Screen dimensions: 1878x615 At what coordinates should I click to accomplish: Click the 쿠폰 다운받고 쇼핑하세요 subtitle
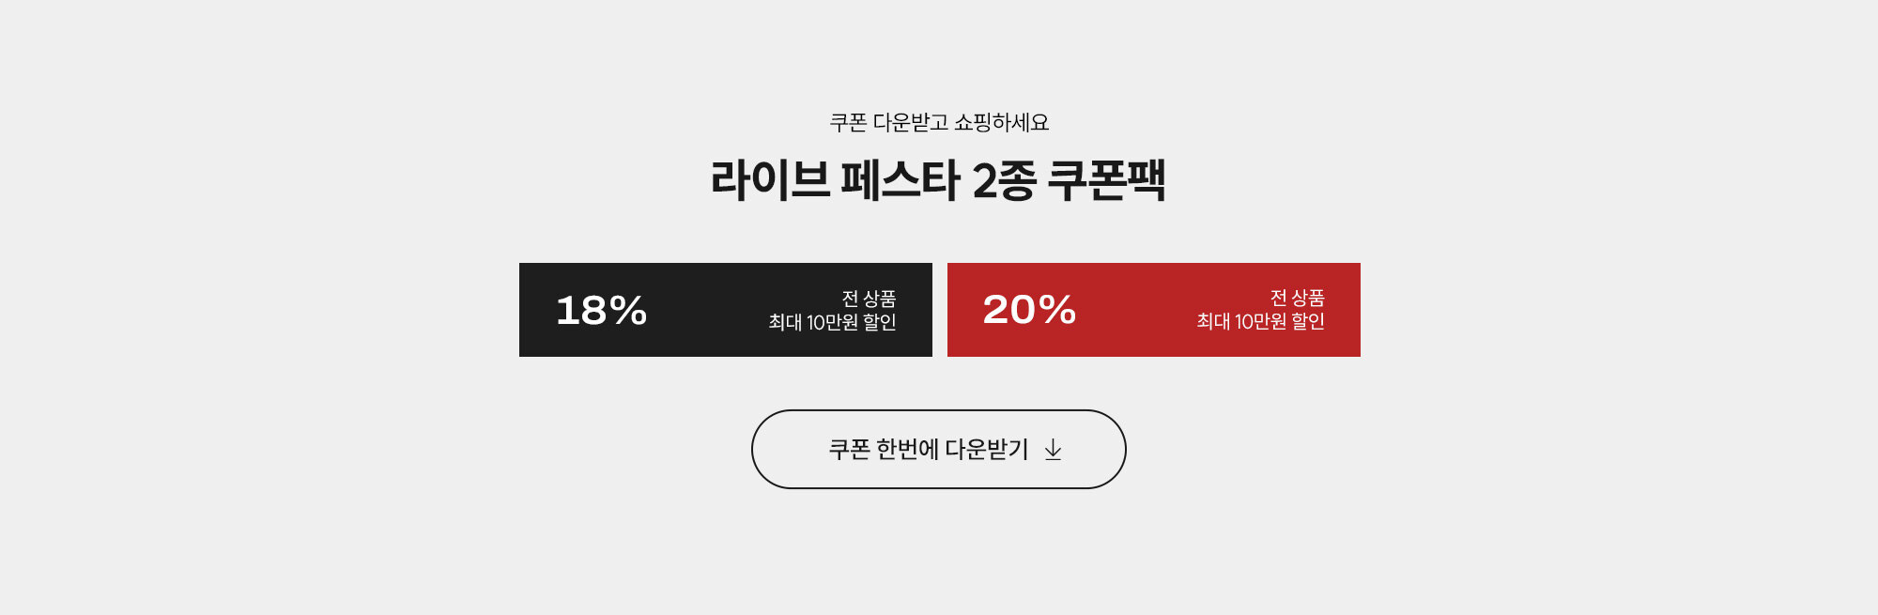click(939, 122)
